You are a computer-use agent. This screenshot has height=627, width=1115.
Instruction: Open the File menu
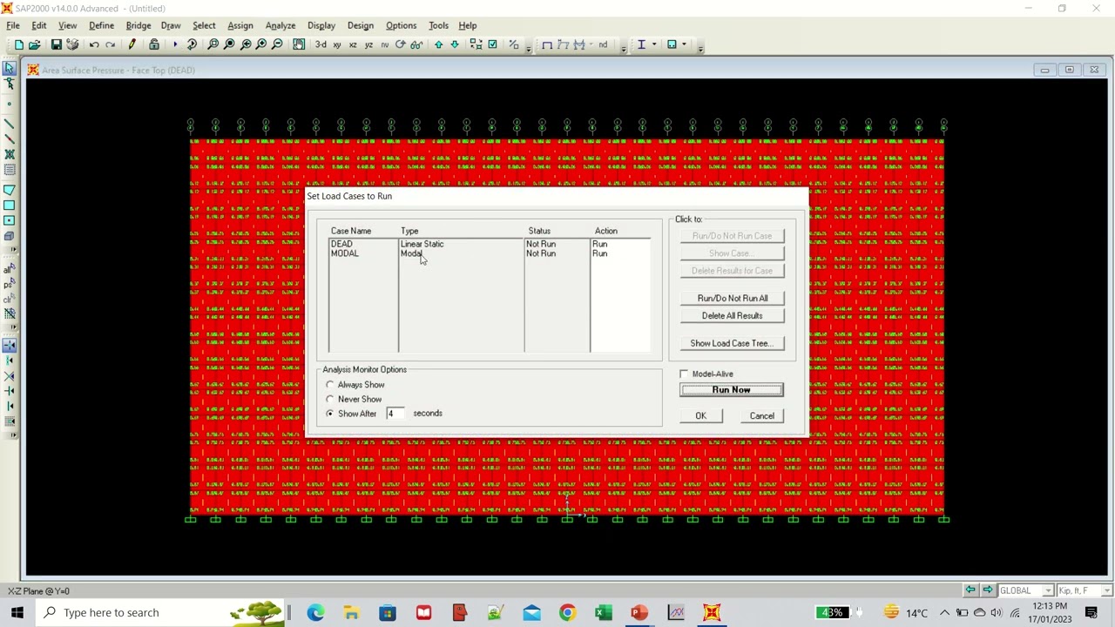[x=13, y=25]
